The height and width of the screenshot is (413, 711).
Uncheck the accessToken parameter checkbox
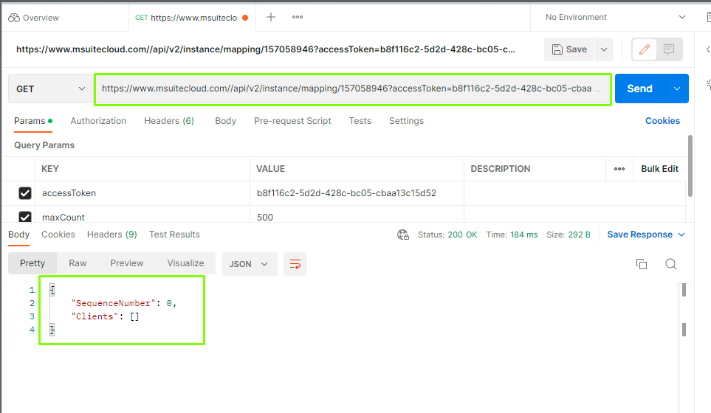[x=25, y=193]
